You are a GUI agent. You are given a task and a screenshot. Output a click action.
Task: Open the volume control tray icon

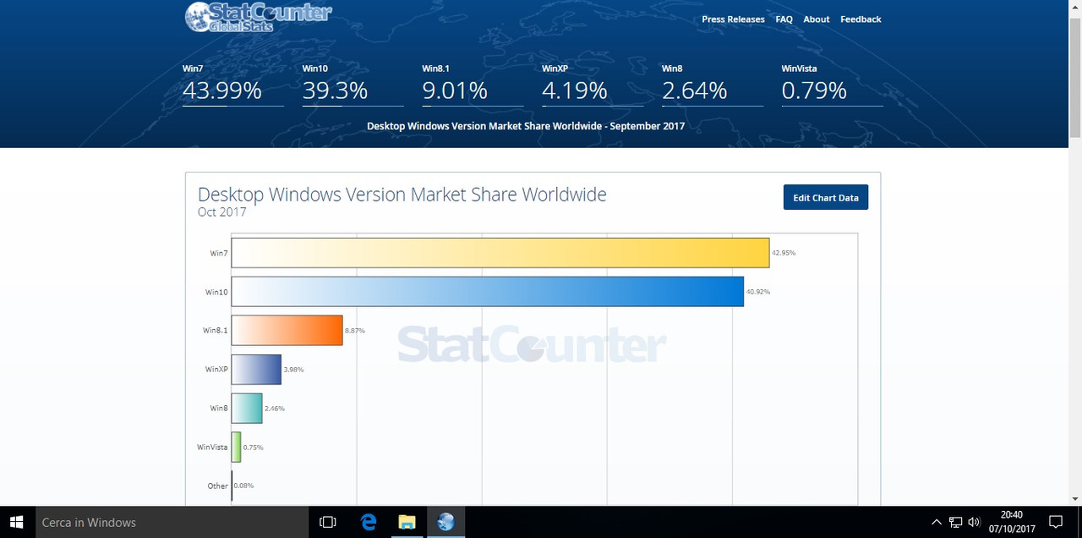pos(974,522)
